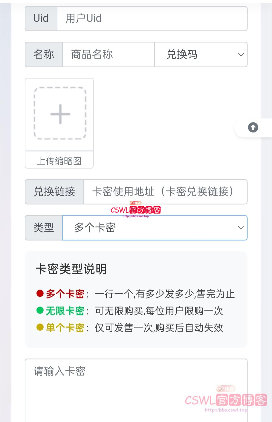Click the green dot beside 无限卡密
Image resolution: width=272 pixels, height=422 pixels.
point(40,310)
